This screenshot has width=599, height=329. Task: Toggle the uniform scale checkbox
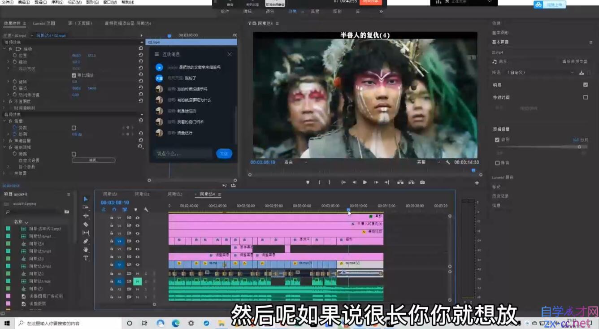point(74,75)
